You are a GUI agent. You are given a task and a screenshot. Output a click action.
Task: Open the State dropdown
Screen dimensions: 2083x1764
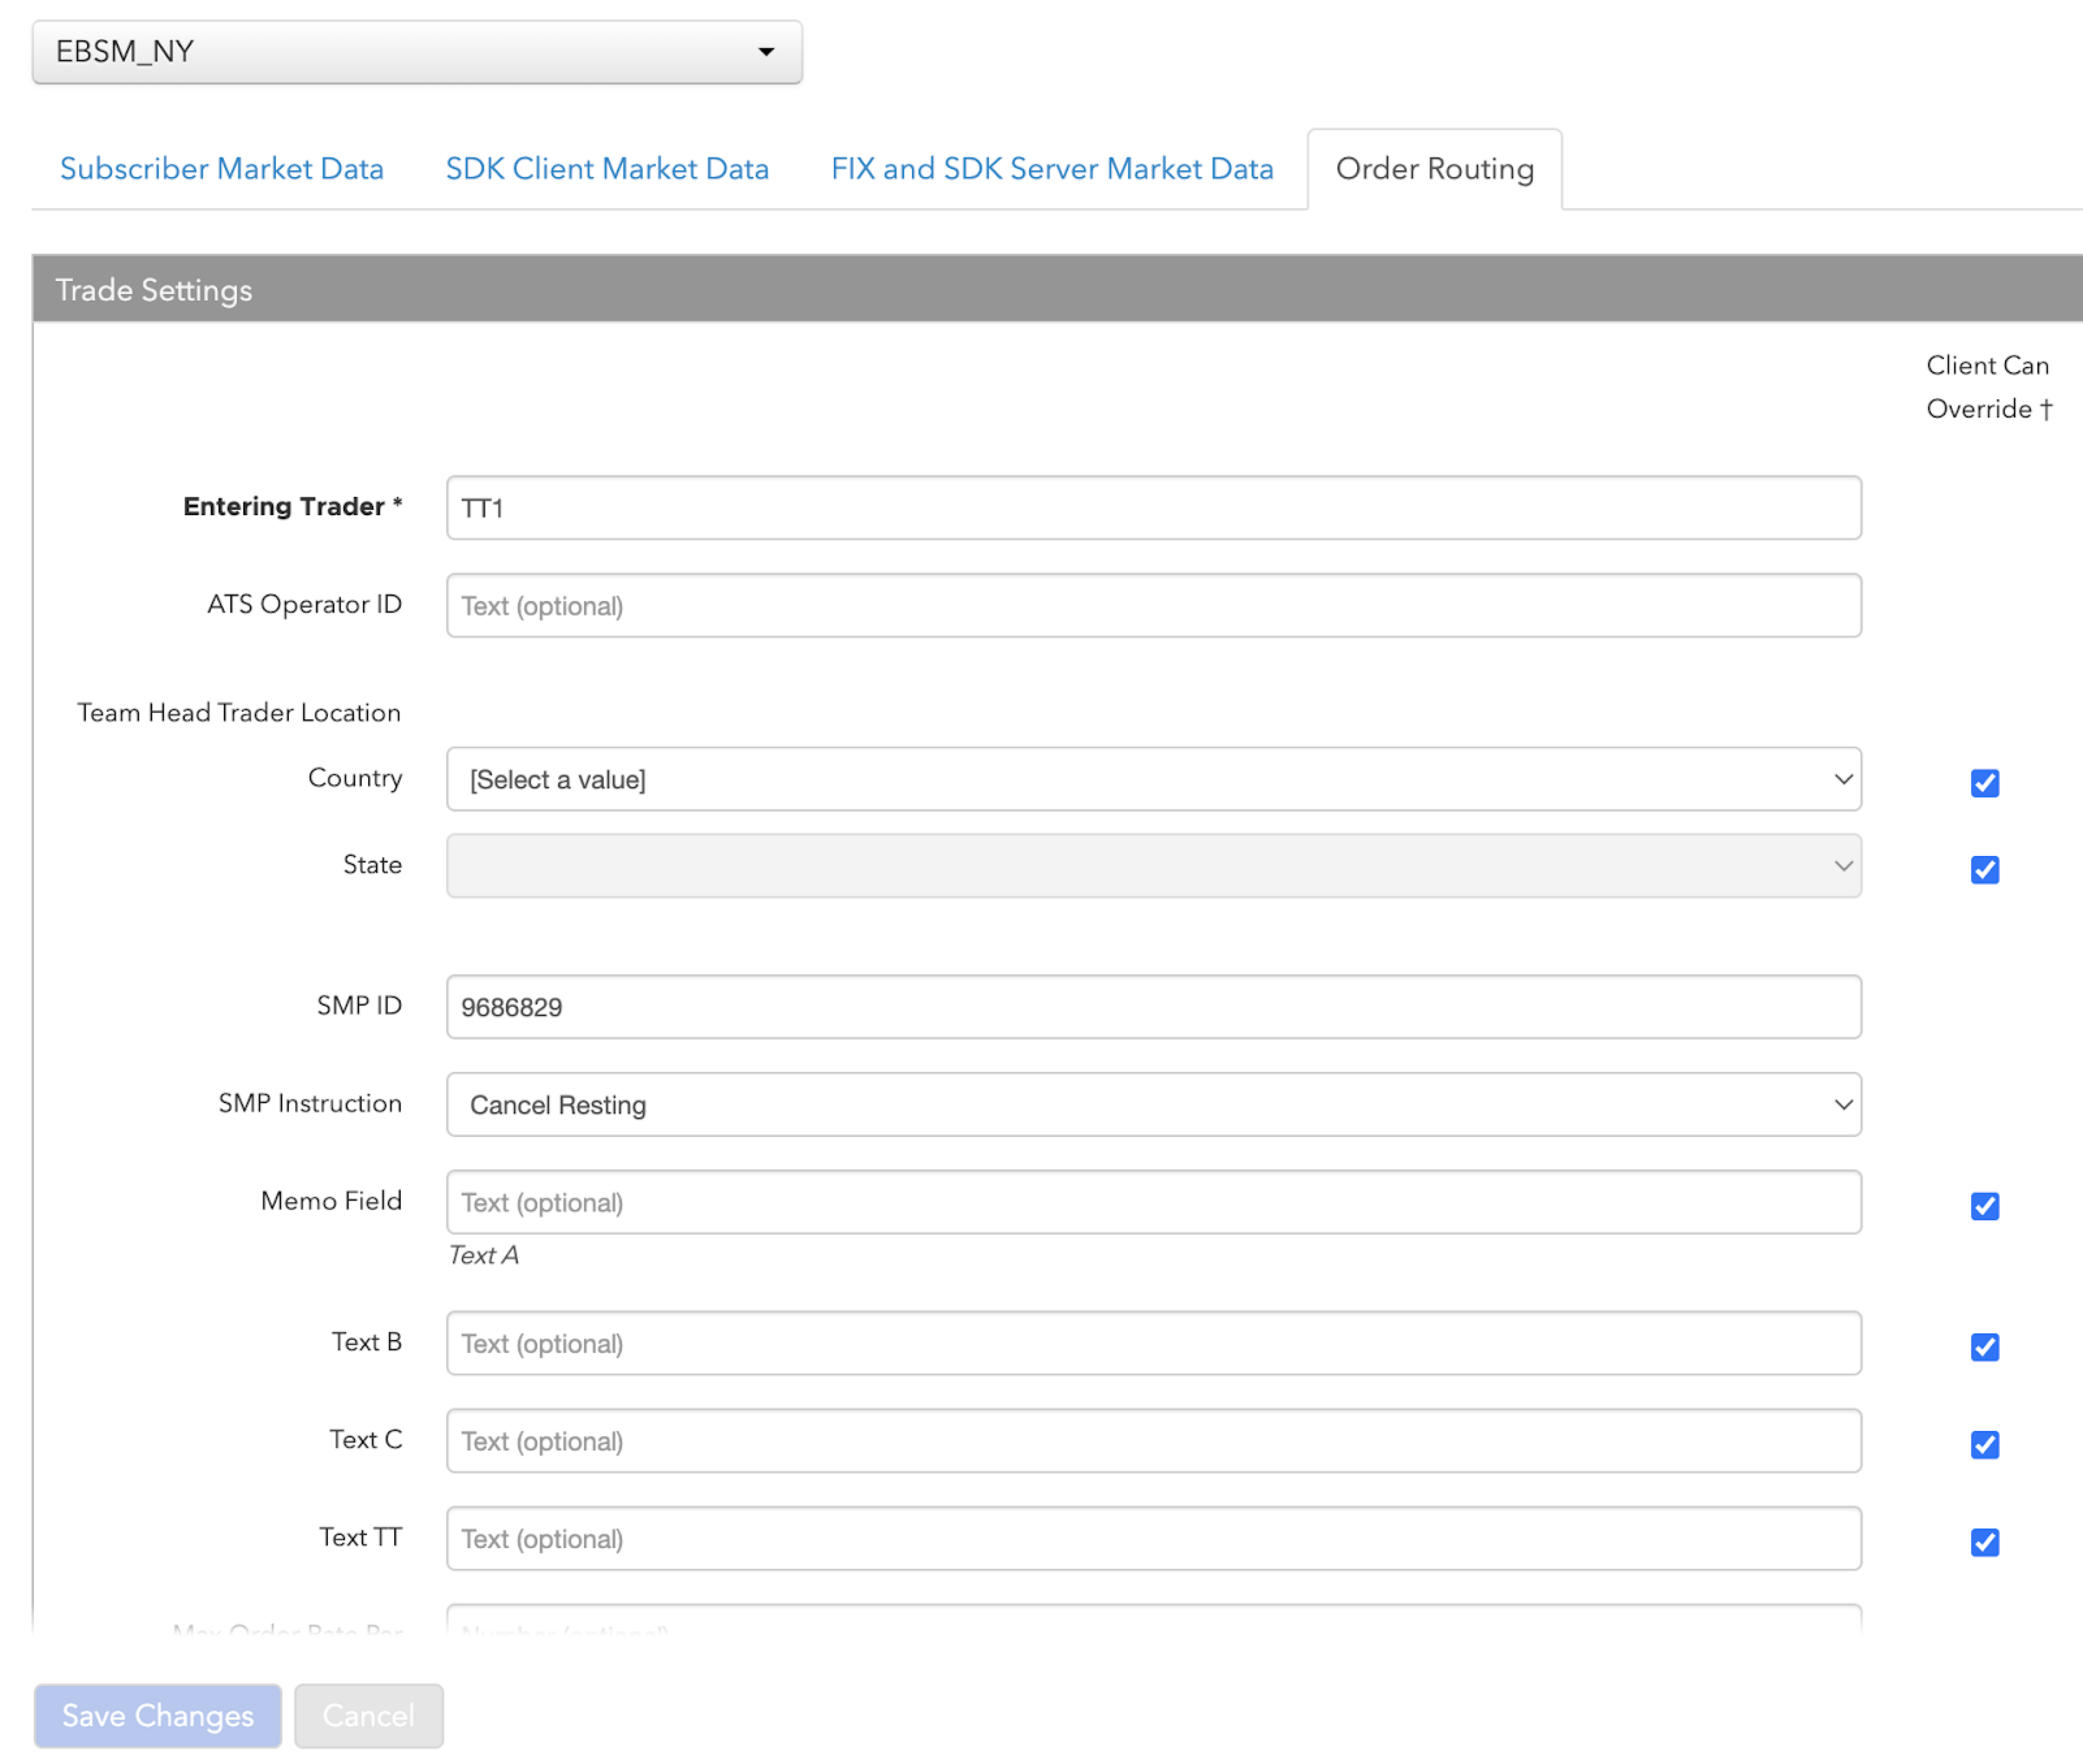[1153, 866]
